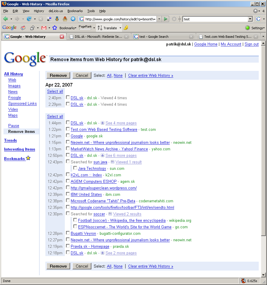Expand 'See 4 more pages' plus icon at 1:44pm
Viewport: 267px width, 285px height.
pos(103,123)
